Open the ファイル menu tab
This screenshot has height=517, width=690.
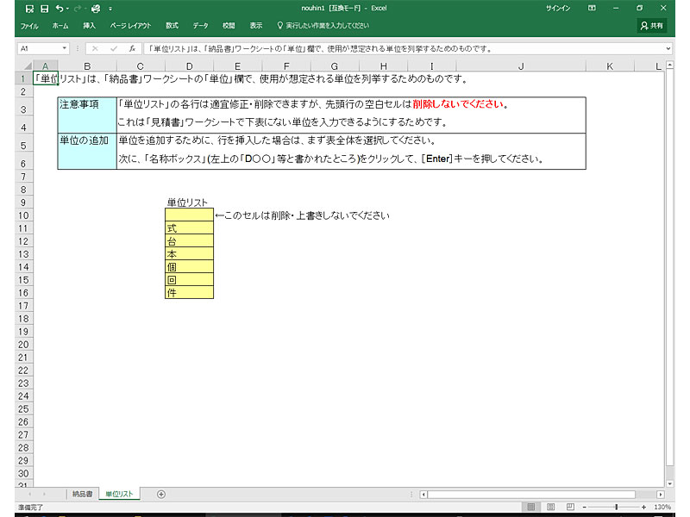[29, 26]
